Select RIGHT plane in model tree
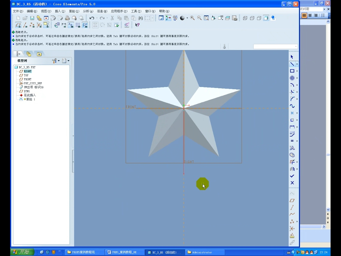Image resolution: width=341 pixels, height=256 pixels. point(27,71)
